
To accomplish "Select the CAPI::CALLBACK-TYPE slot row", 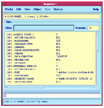I will coord(50,44).
